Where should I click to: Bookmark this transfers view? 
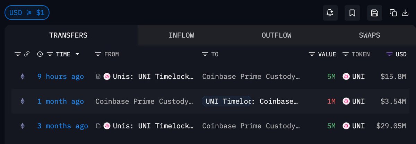click(352, 13)
